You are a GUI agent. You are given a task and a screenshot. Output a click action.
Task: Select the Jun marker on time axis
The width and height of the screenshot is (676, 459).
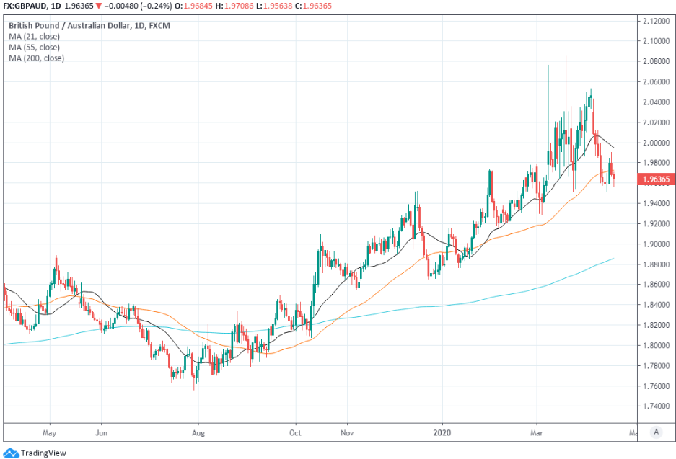click(x=101, y=434)
